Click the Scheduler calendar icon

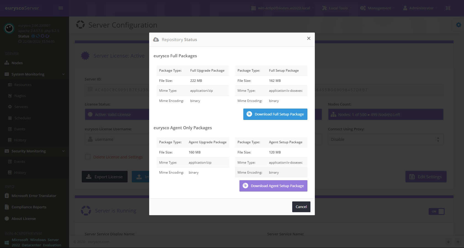tap(10, 118)
